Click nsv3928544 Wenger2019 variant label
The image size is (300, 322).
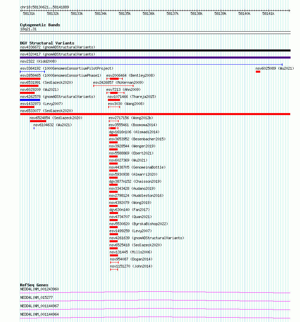(x=132, y=146)
